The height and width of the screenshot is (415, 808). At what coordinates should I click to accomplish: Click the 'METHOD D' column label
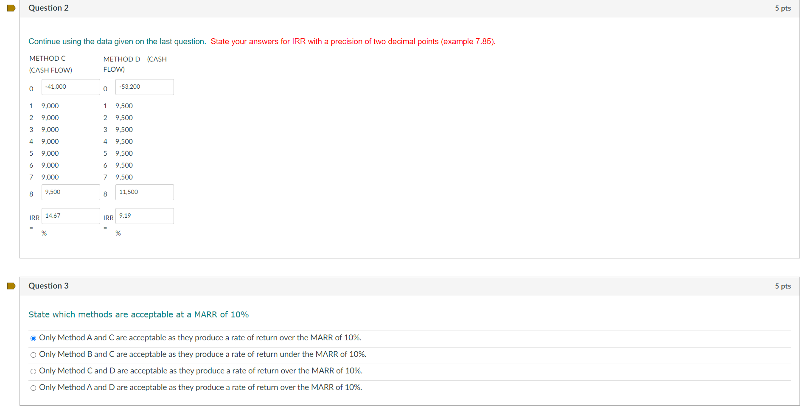pyautogui.click(x=122, y=59)
